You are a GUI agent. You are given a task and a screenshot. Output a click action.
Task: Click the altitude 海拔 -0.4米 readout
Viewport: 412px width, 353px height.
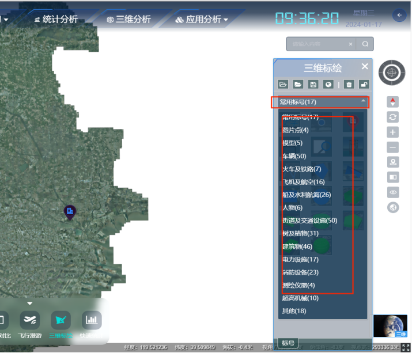pyautogui.click(x=237, y=347)
